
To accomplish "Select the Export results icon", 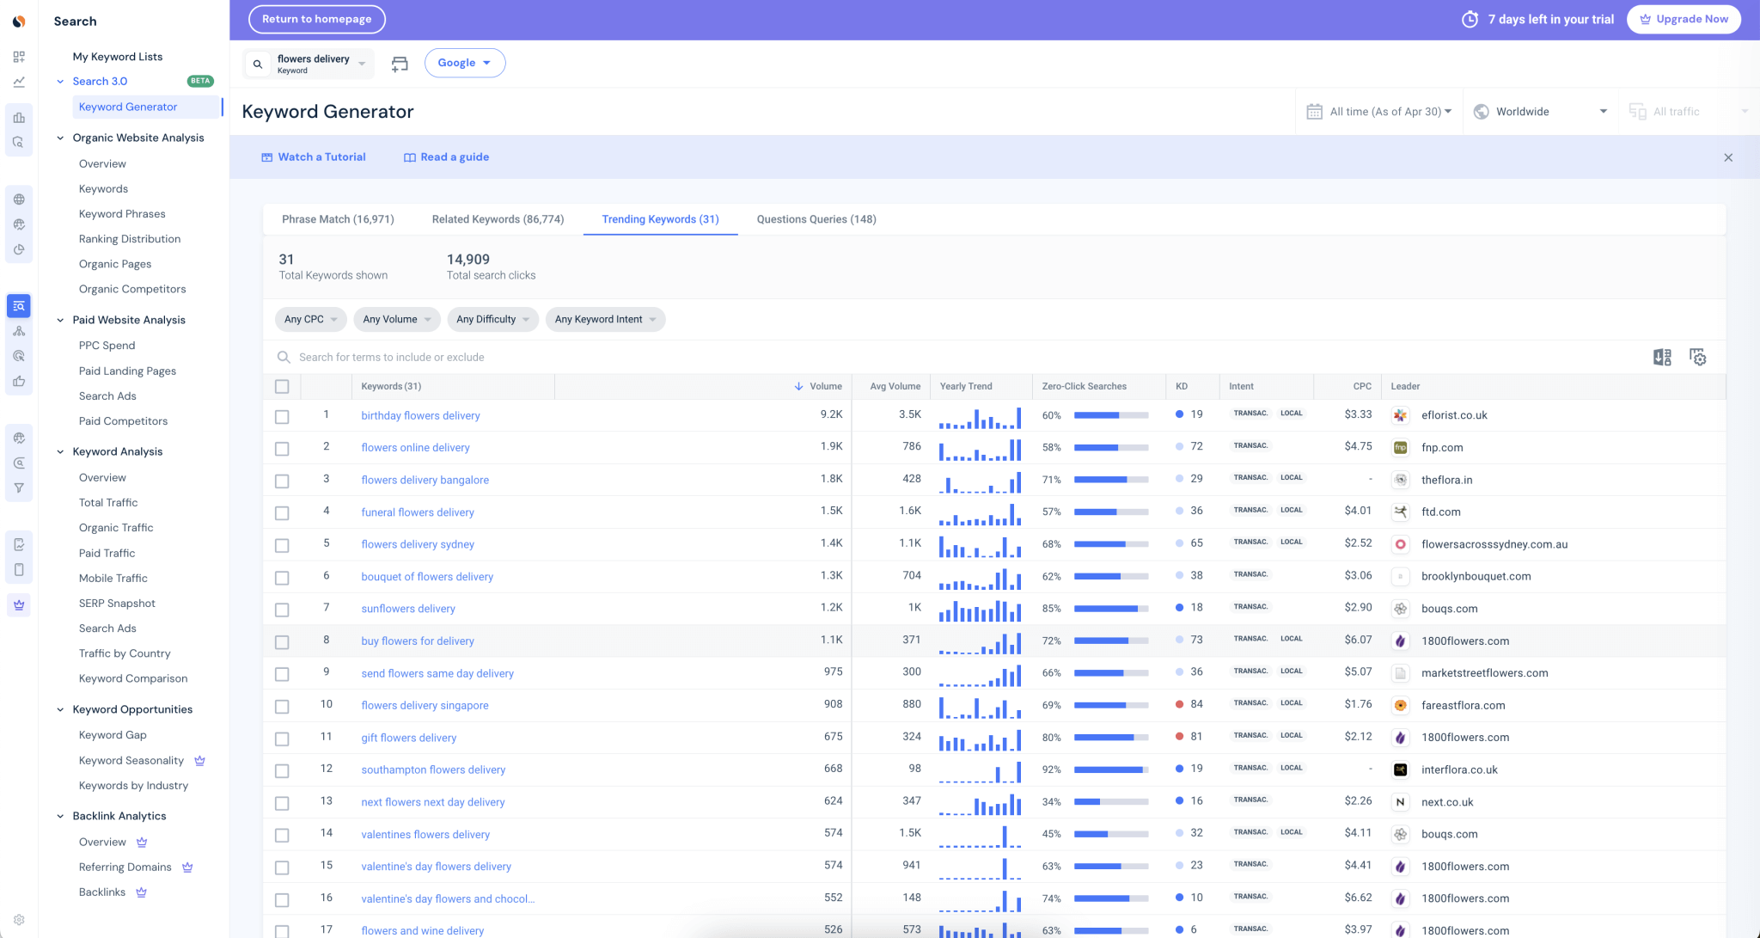I will click(x=1662, y=356).
